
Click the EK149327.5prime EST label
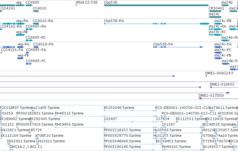tap(218, 147)
